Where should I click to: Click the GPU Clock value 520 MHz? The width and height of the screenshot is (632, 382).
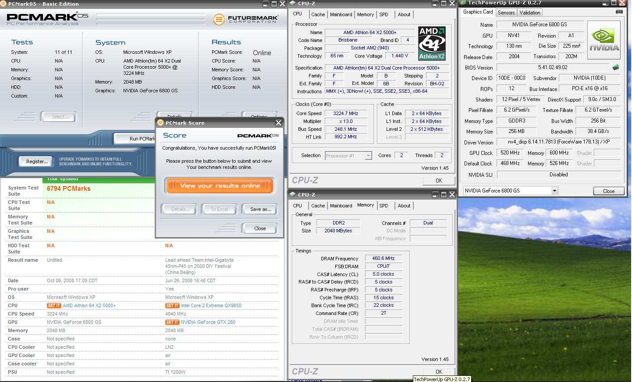[x=510, y=153]
